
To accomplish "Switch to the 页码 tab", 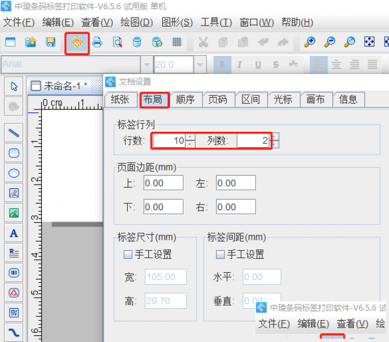I will click(218, 100).
